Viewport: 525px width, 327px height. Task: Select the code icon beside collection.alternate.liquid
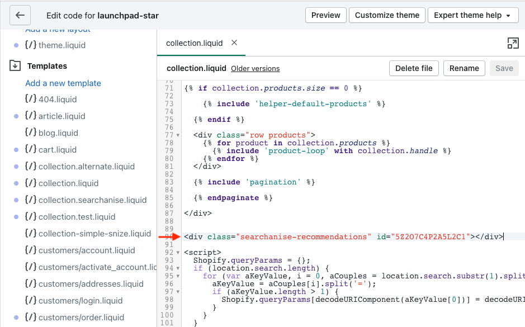tap(30, 166)
